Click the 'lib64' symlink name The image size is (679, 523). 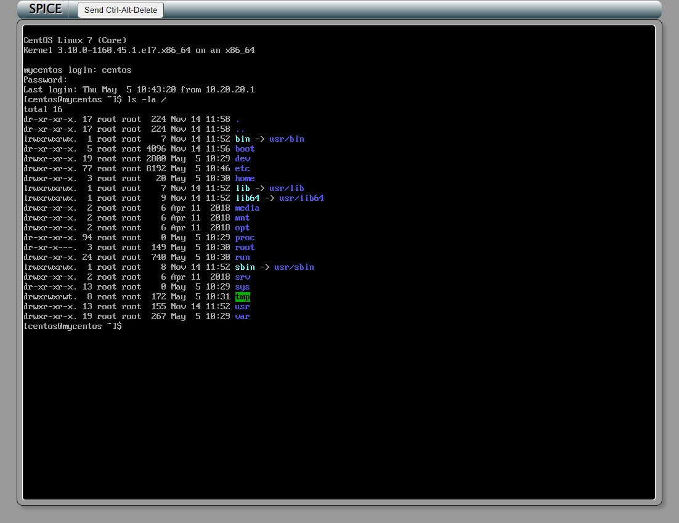[247, 198]
